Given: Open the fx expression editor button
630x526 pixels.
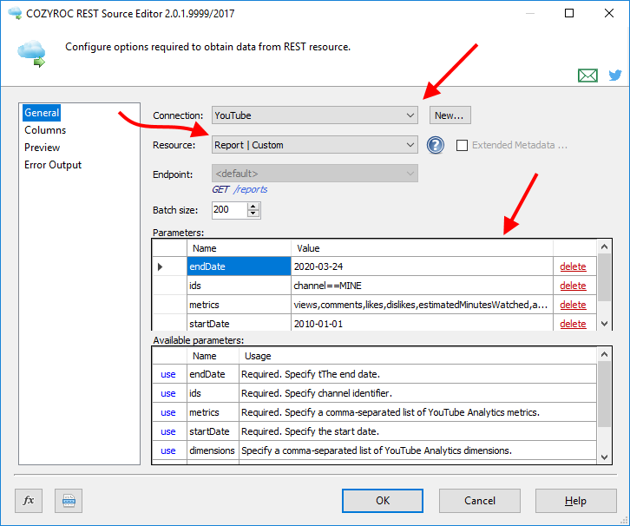Looking at the screenshot, I should (x=29, y=501).
